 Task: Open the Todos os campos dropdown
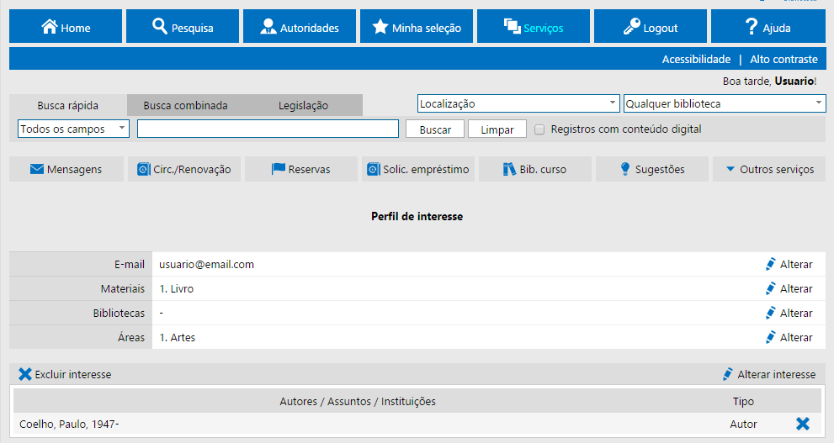click(73, 129)
